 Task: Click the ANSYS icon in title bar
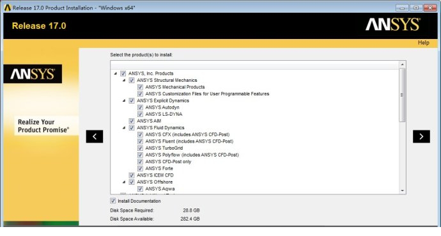(x=7, y=8)
